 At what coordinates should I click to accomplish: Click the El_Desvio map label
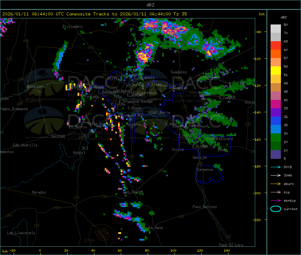[x=78, y=127]
